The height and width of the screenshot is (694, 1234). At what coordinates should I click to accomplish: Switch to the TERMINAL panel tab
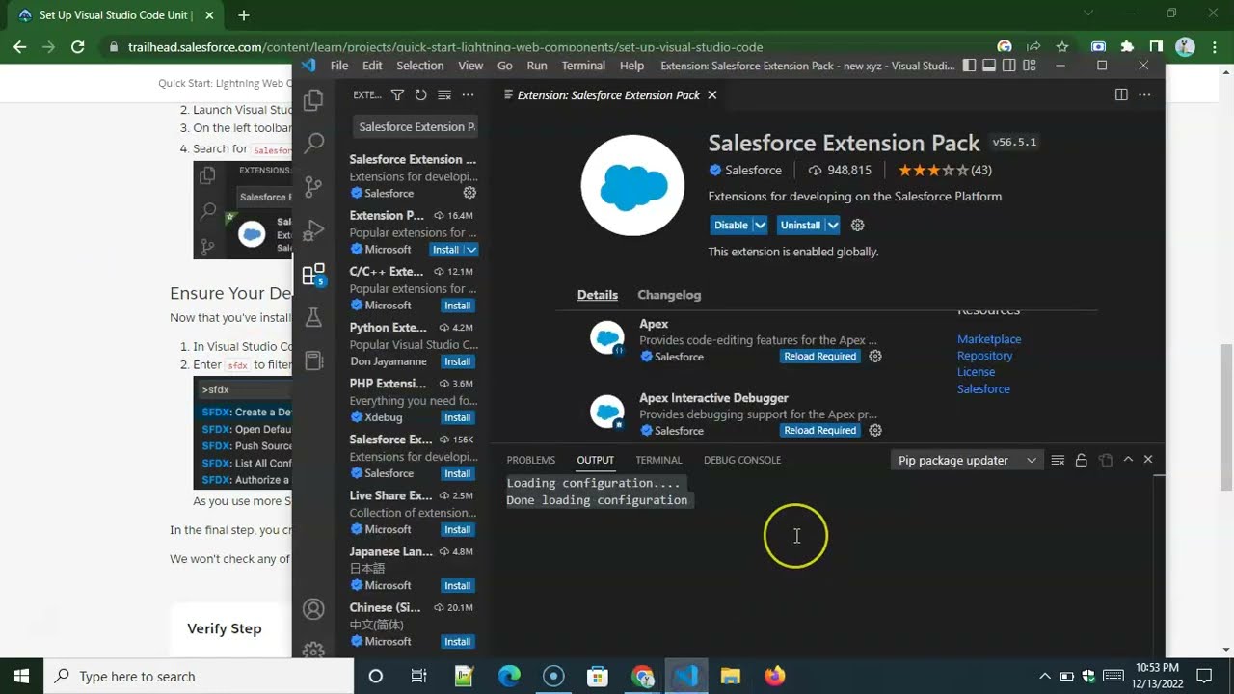pyautogui.click(x=658, y=460)
